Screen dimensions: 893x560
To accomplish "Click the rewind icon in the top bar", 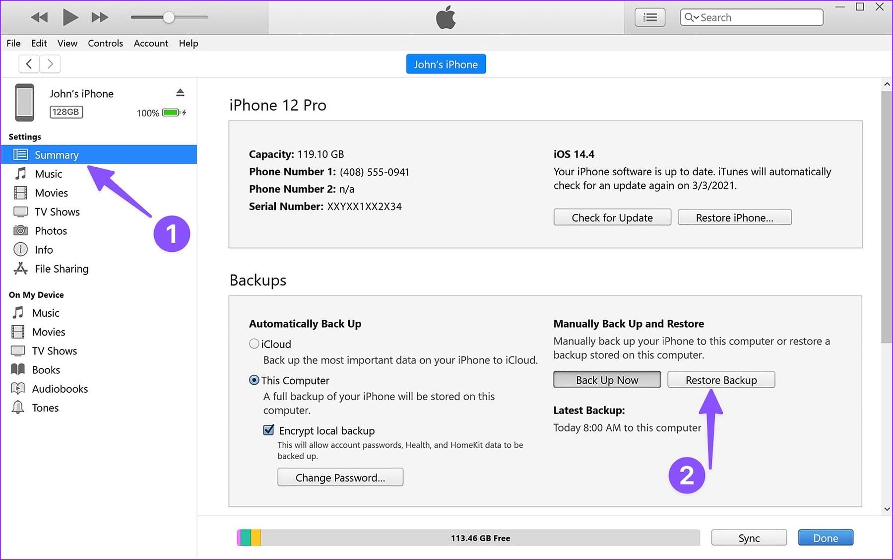I will [x=39, y=17].
